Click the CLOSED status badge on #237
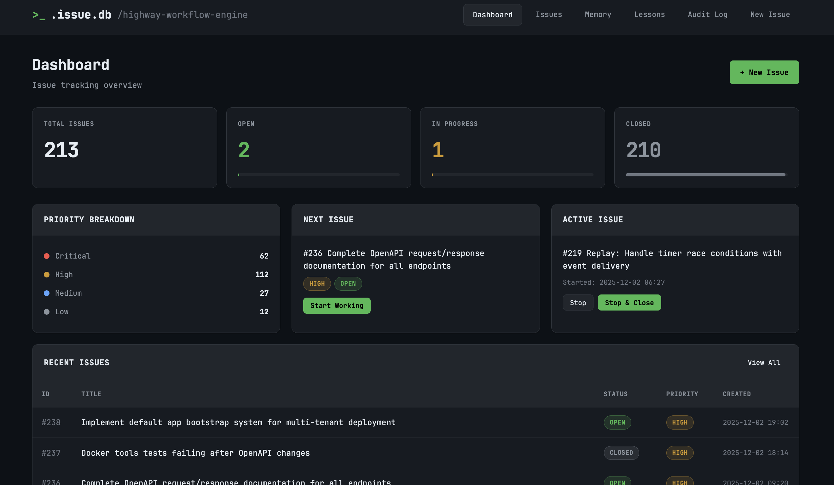 coord(621,453)
